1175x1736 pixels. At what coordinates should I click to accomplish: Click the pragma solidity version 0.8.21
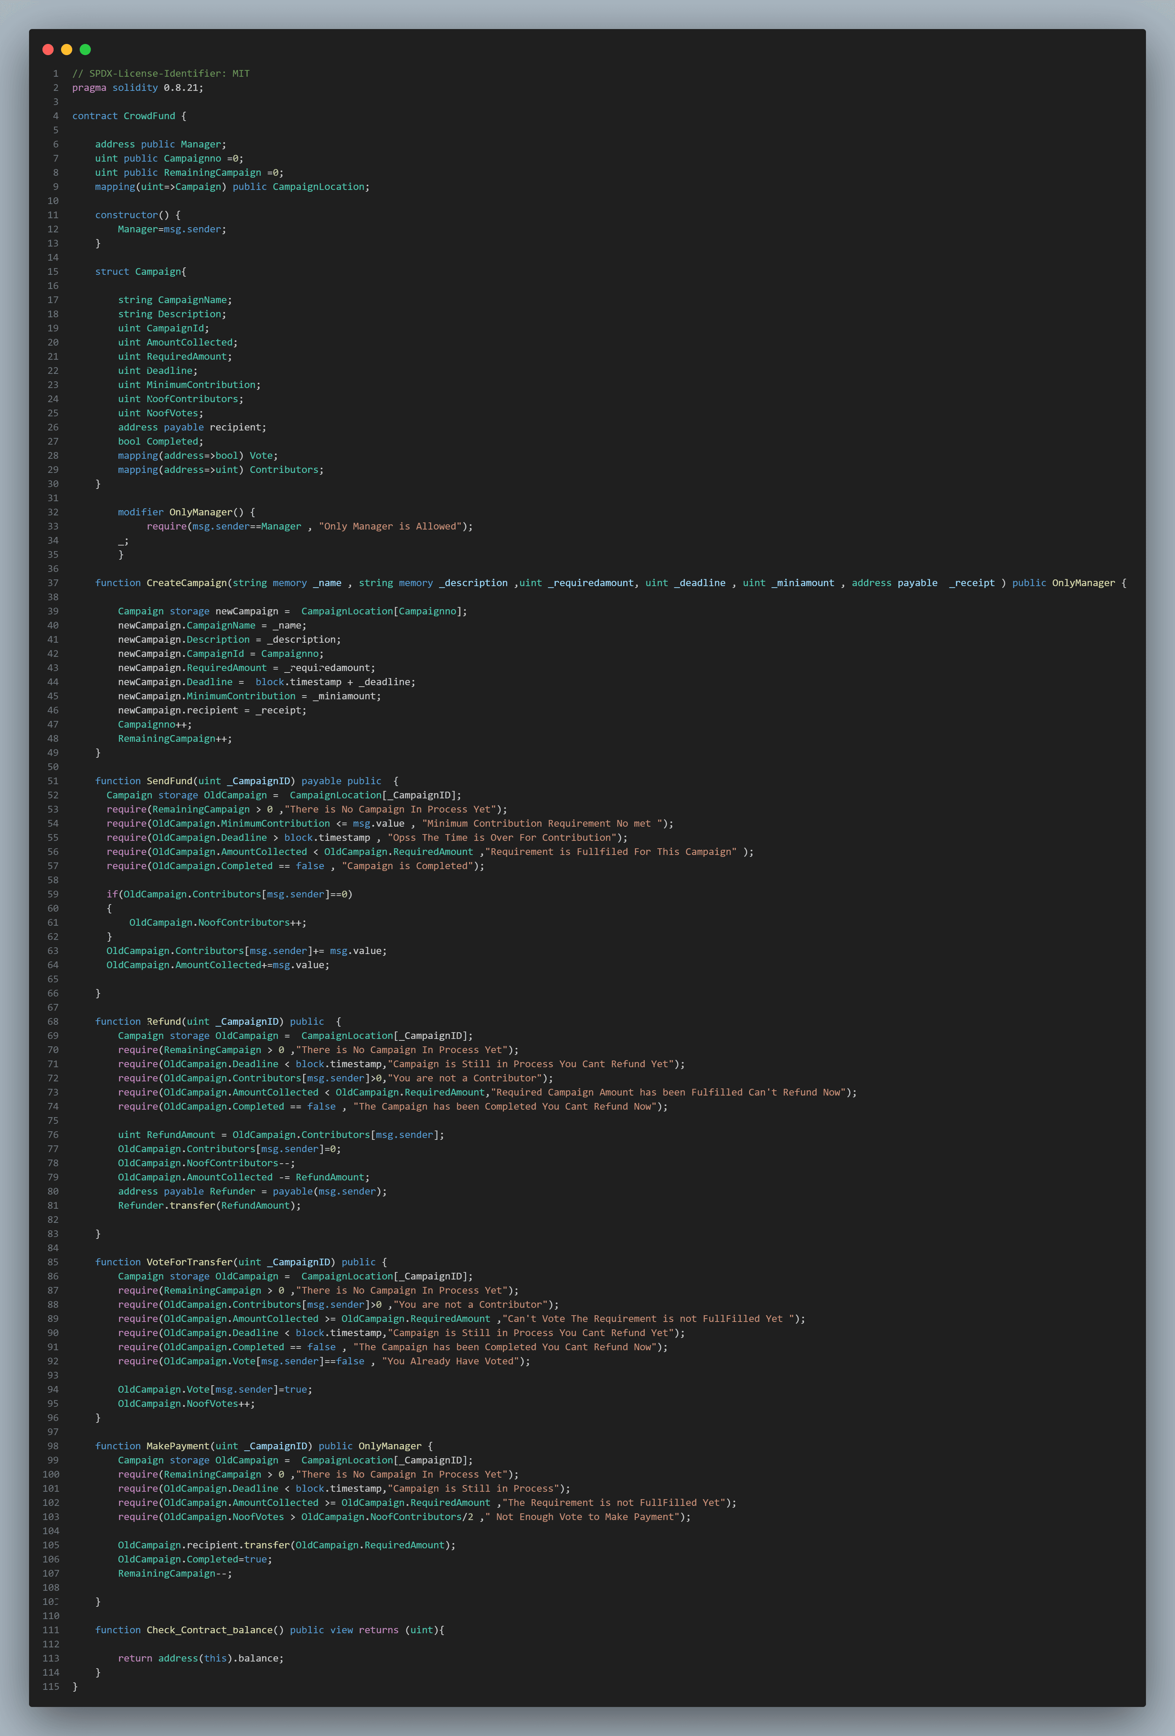tap(181, 88)
